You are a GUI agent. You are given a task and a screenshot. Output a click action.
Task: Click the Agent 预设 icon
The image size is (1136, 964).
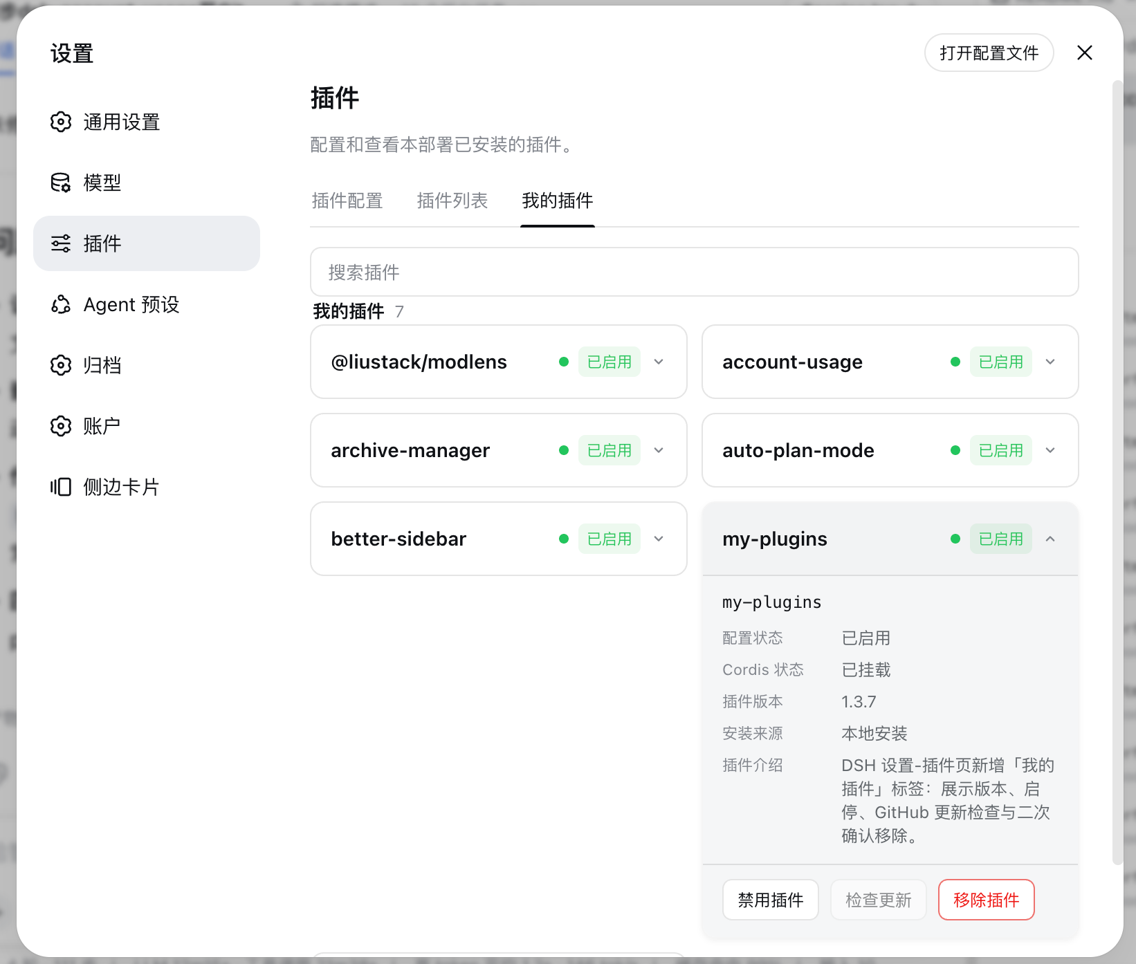61,304
